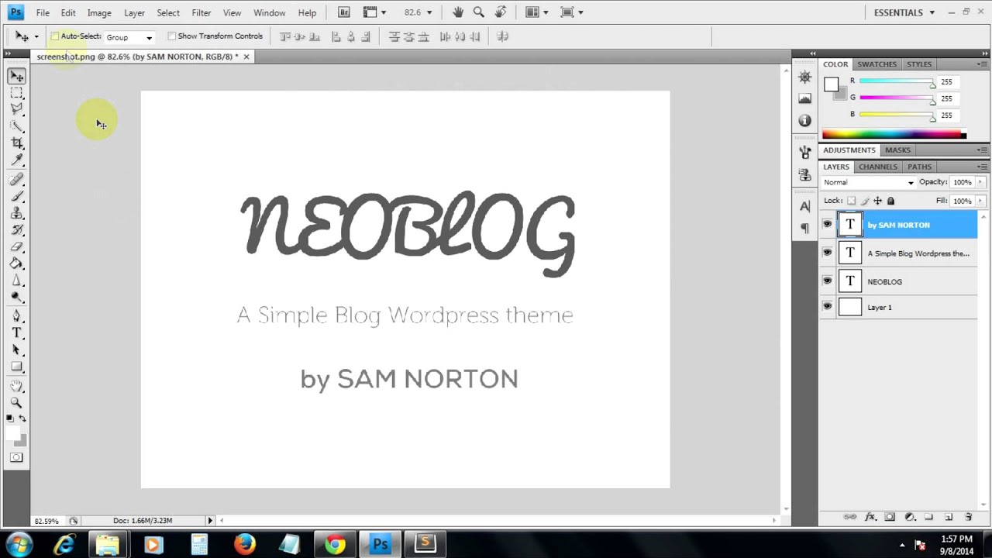The width and height of the screenshot is (992, 558).
Task: Select the Burn/Dodge tool
Action: tap(16, 298)
